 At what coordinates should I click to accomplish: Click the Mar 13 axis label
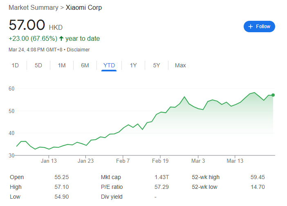(x=235, y=161)
